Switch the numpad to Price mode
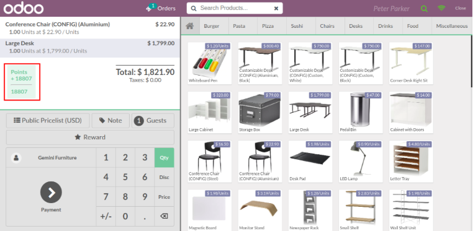Image resolution: width=473 pixels, height=231 pixels. click(x=164, y=197)
